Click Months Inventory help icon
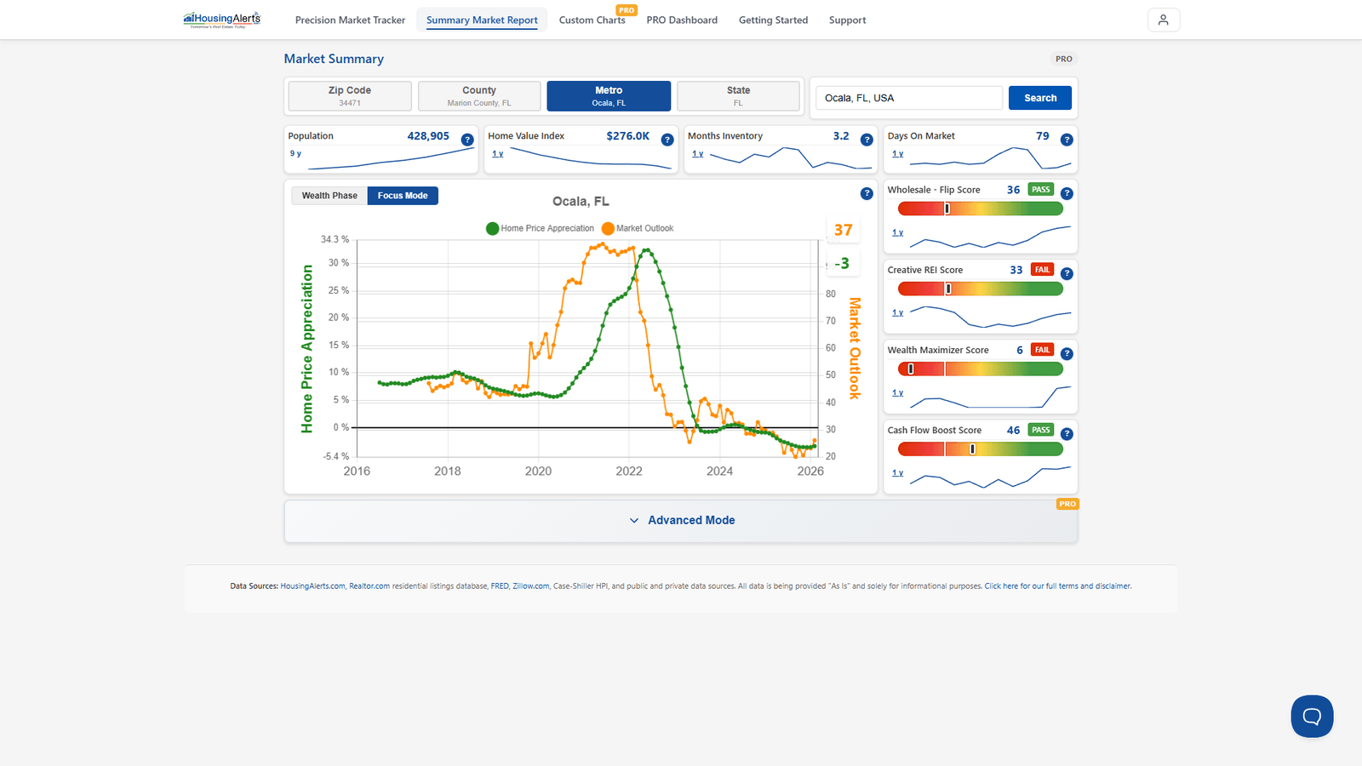Screen dimensions: 1362x766 click(867, 140)
